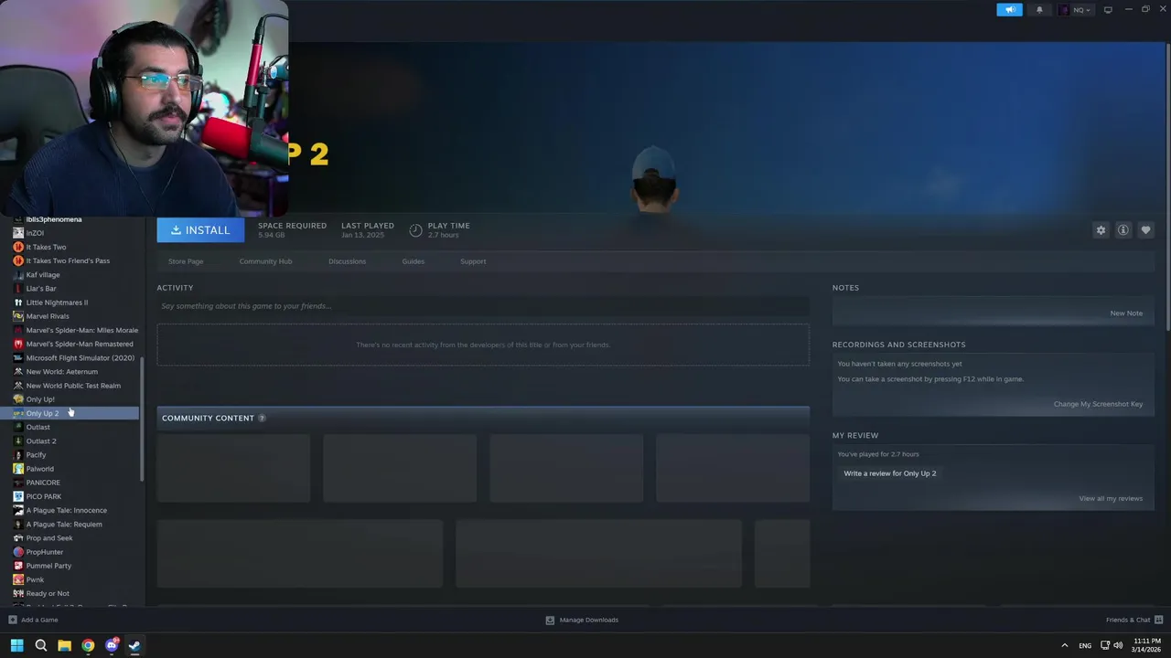Open Friends & Chat

[1134, 620]
